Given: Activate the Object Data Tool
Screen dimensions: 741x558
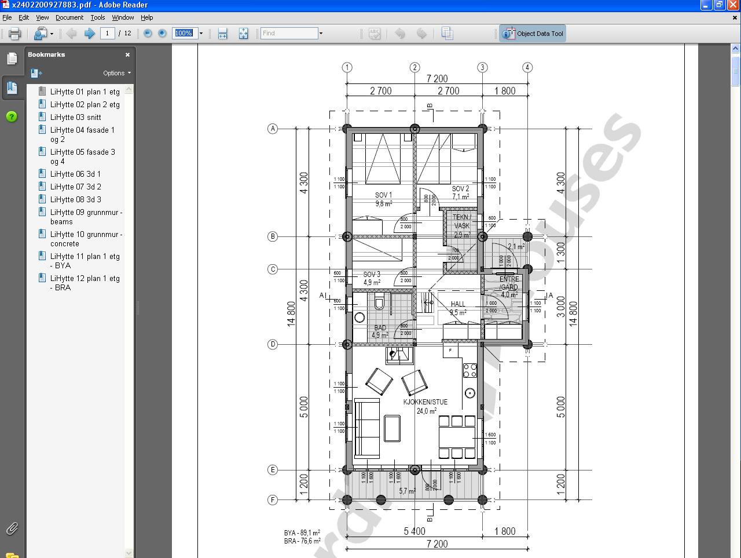Looking at the screenshot, I should 533,34.
